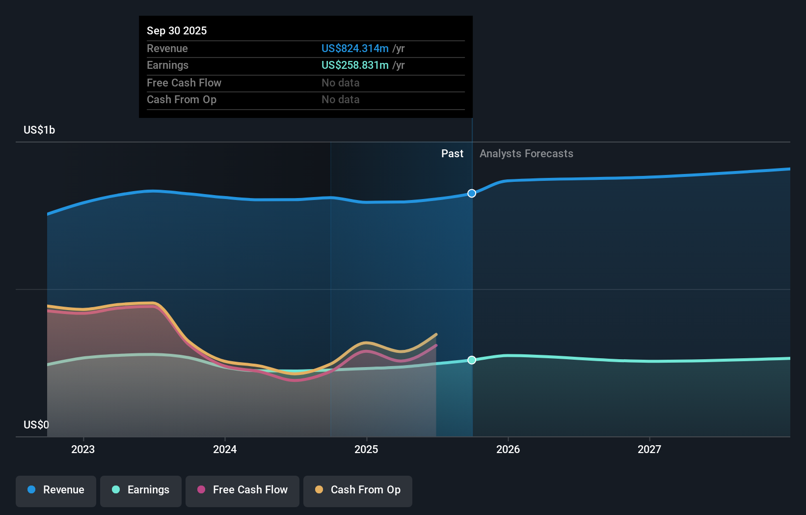Click the US$258.831m earnings value
The image size is (806, 515).
pyautogui.click(x=355, y=65)
